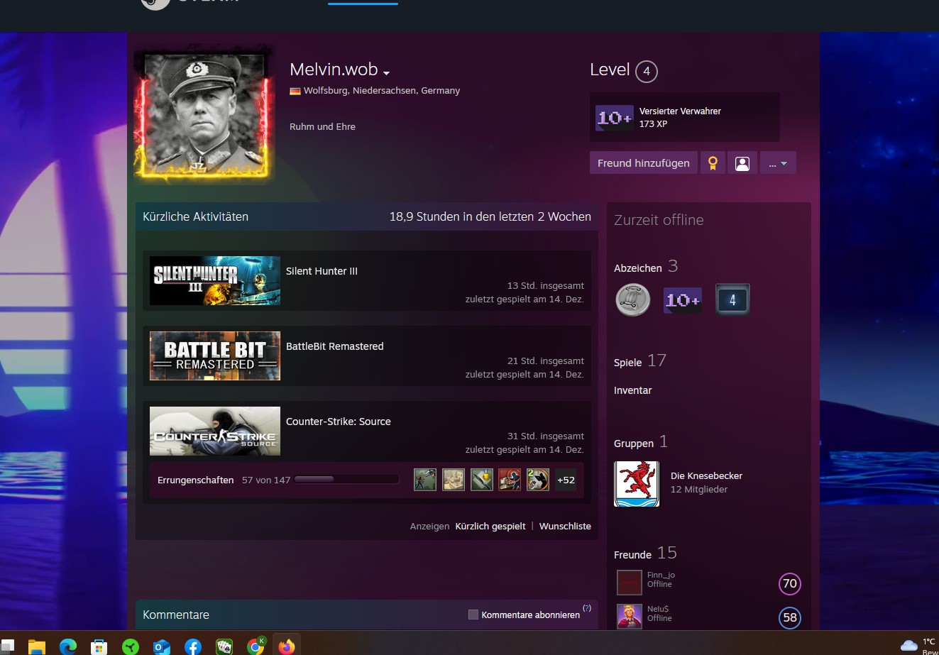Open the green circle app in the taskbar
This screenshot has width=939, height=655.
tap(131, 646)
